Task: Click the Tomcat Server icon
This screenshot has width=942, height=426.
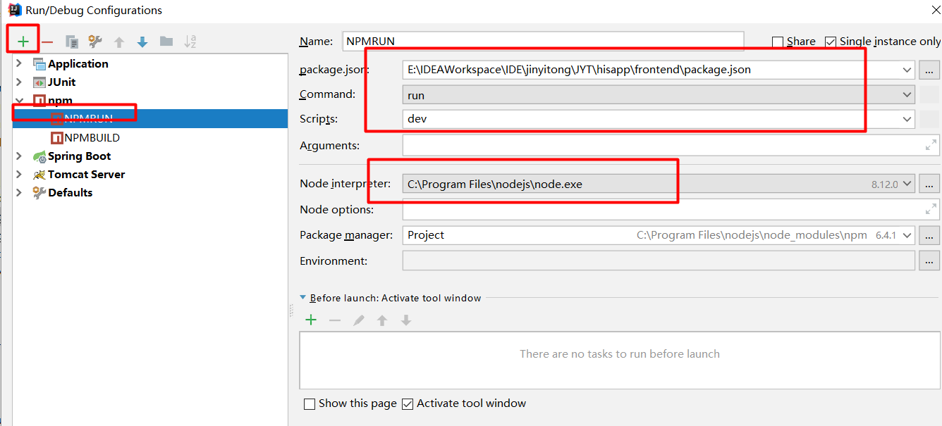Action: (39, 175)
